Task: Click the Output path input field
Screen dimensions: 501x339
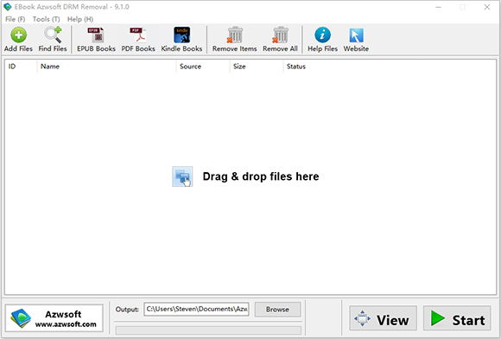Action: [196, 310]
